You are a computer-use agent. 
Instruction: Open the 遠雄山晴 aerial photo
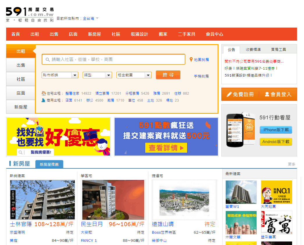coord(184,200)
